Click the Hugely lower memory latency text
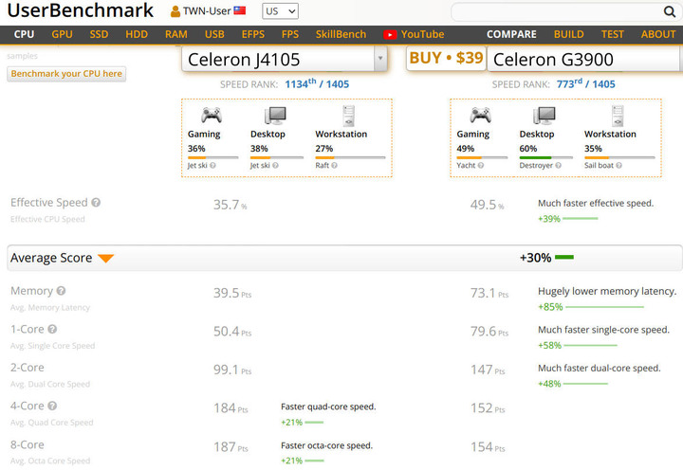 [x=607, y=292]
